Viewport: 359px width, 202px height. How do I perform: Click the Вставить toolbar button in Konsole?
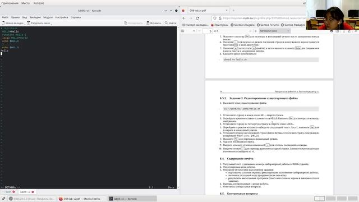[x=154, y=23]
